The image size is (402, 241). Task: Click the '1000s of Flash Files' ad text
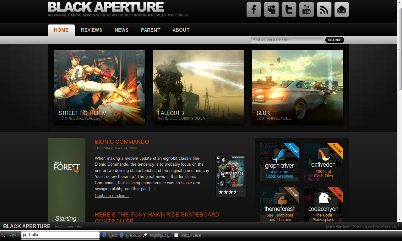point(323,174)
